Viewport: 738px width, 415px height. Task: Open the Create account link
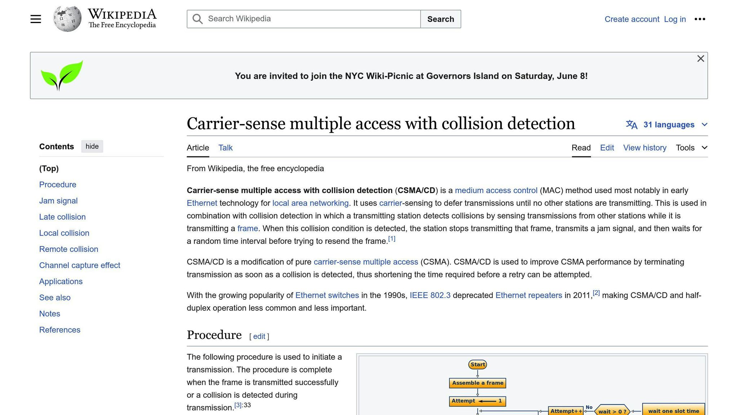632,19
